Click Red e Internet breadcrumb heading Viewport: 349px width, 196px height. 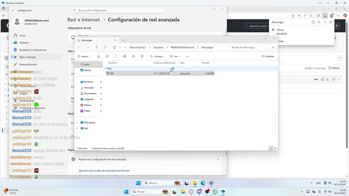(x=84, y=20)
